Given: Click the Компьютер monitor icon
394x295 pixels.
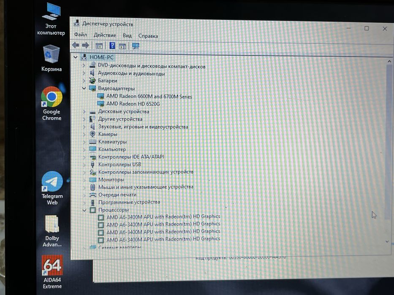Looking at the screenshot, I should click(x=93, y=149).
